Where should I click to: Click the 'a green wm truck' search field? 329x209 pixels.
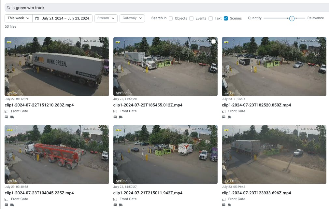[163, 7]
